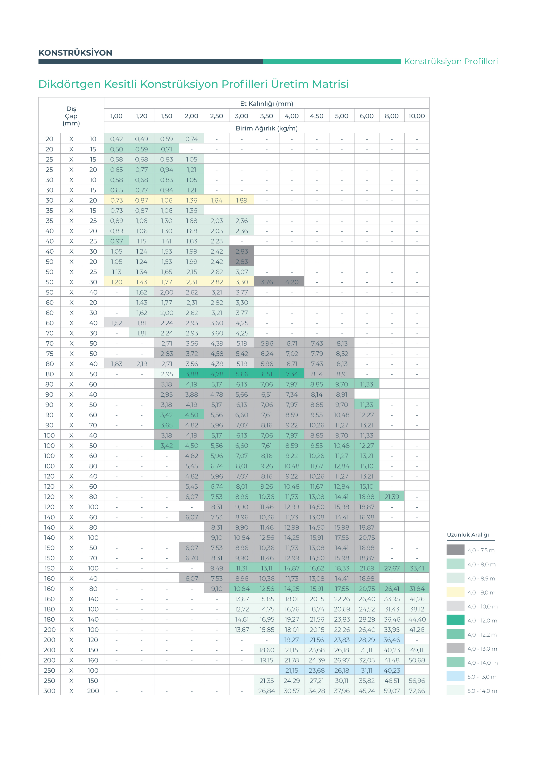Image resolution: width=536 pixels, height=759 pixels.
Task: Select the 3,50 thickness column header
Action: click(267, 116)
